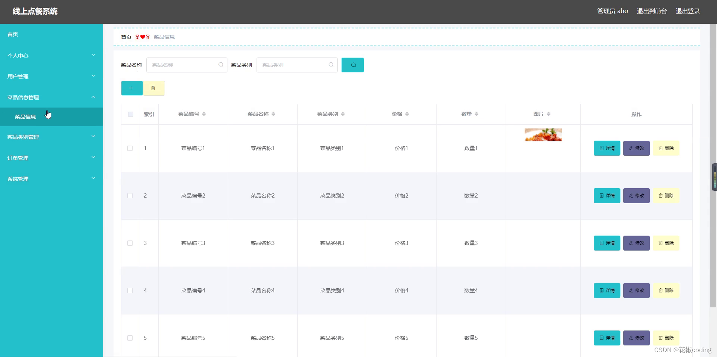Screen dimensions: 717x357
Task: Click 删除 for row 菜品编号4
Action: tap(666, 291)
